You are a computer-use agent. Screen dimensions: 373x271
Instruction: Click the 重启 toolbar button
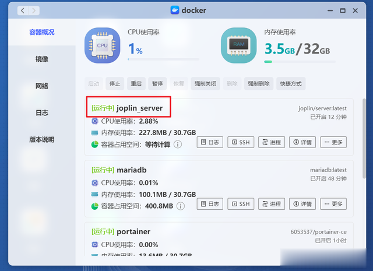pyautogui.click(x=136, y=83)
